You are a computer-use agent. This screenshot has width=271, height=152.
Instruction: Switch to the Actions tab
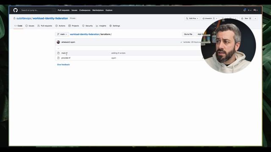pyautogui.click(x=60, y=26)
